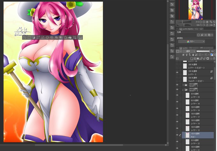Select layer レイヤー 22
Image resolution: width=217 pixels, height=151 pixels.
(x=198, y=142)
